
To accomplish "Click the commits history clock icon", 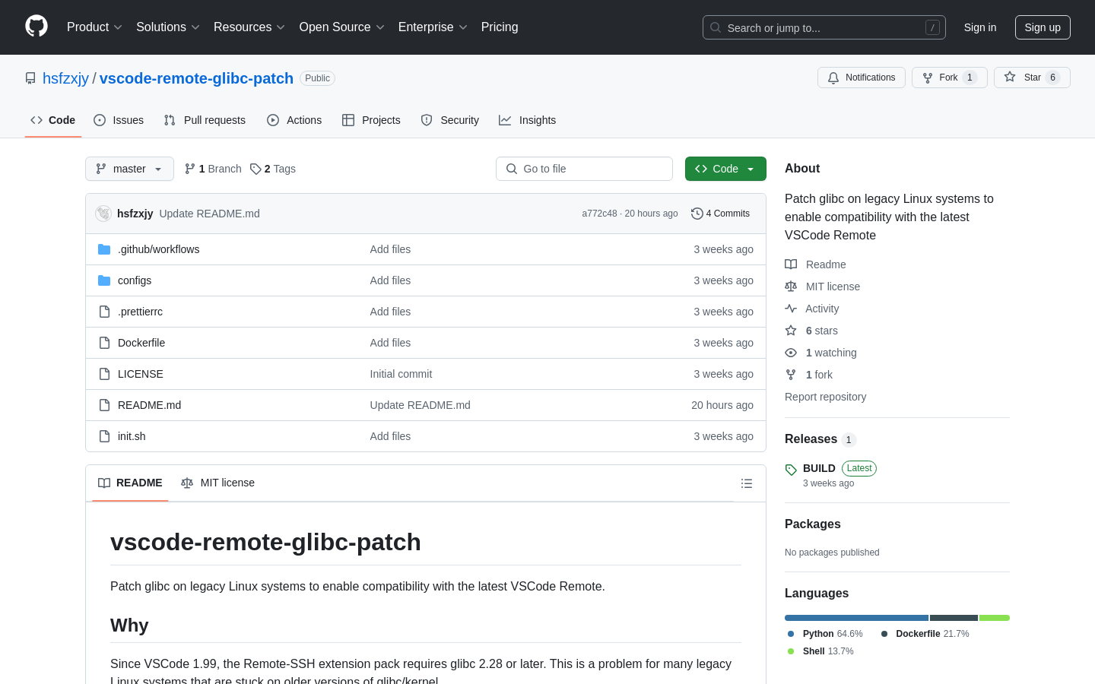I will coord(697,214).
